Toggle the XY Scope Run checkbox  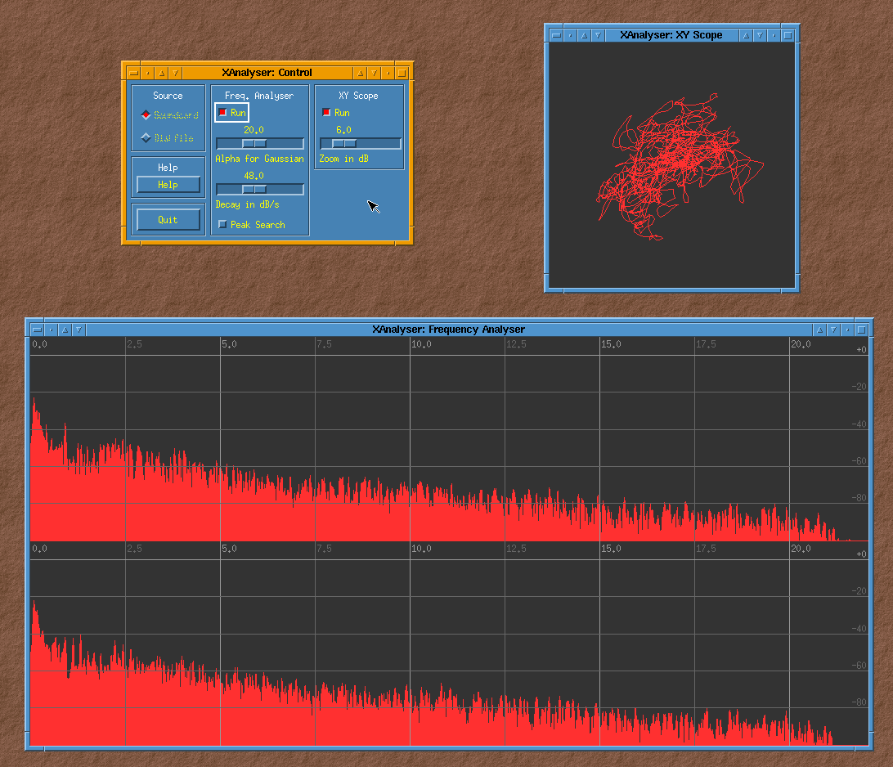326,113
